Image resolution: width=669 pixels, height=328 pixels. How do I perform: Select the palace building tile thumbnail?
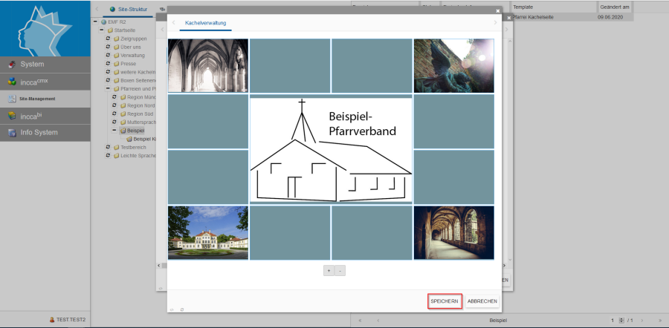[x=208, y=232]
